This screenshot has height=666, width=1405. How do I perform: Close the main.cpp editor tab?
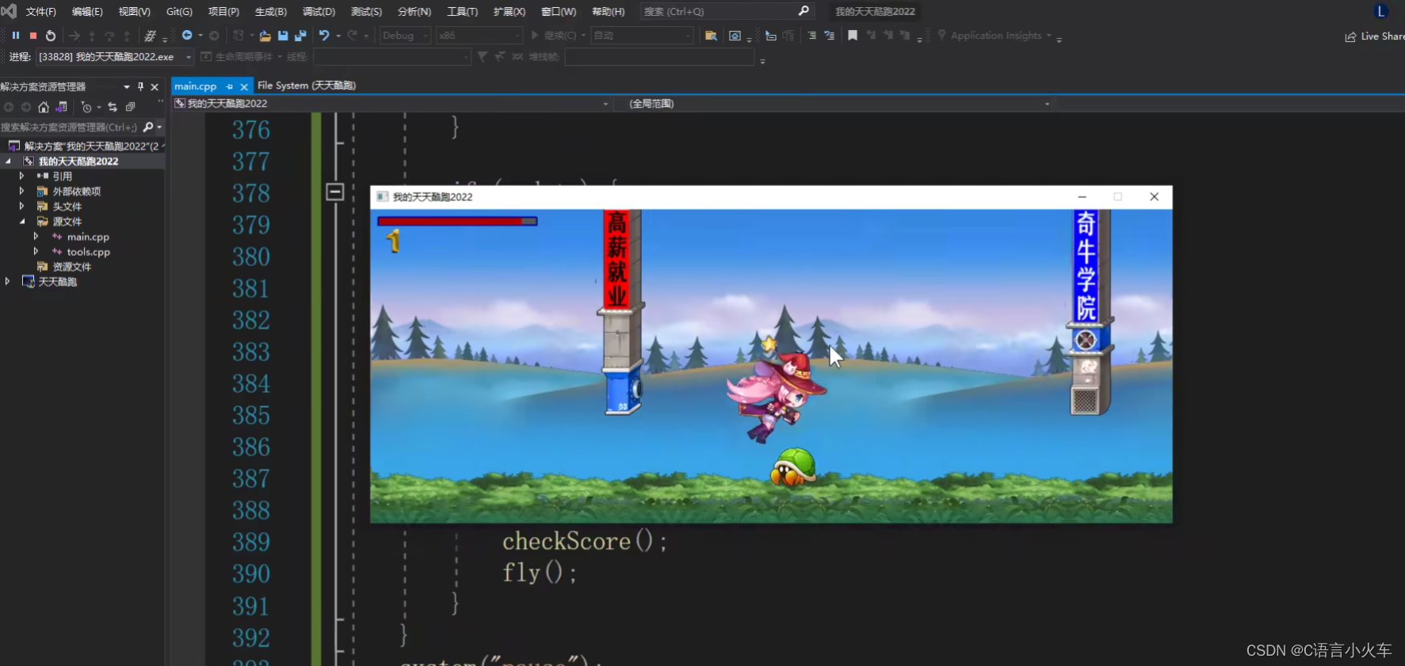tap(244, 86)
